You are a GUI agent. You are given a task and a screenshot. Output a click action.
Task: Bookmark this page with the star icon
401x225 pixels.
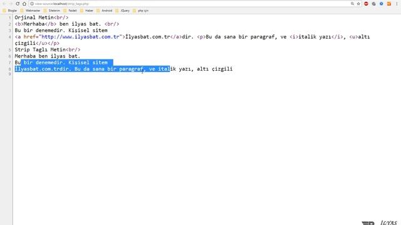coord(358,4)
